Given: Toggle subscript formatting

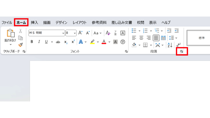Looking at the screenshot, I should tap(66, 42).
